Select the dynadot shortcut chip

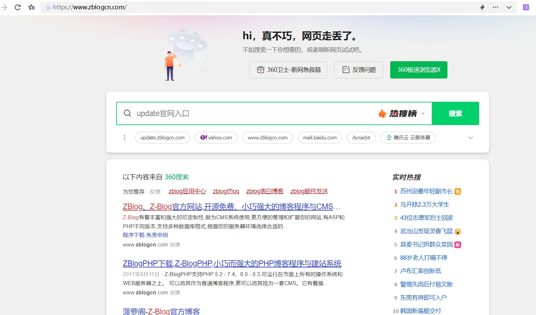point(361,138)
